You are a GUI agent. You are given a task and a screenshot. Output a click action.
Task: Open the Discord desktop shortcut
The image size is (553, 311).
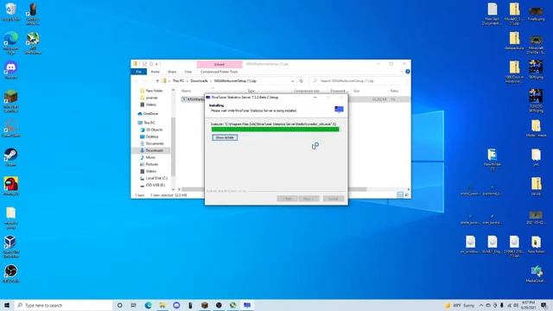11,70
